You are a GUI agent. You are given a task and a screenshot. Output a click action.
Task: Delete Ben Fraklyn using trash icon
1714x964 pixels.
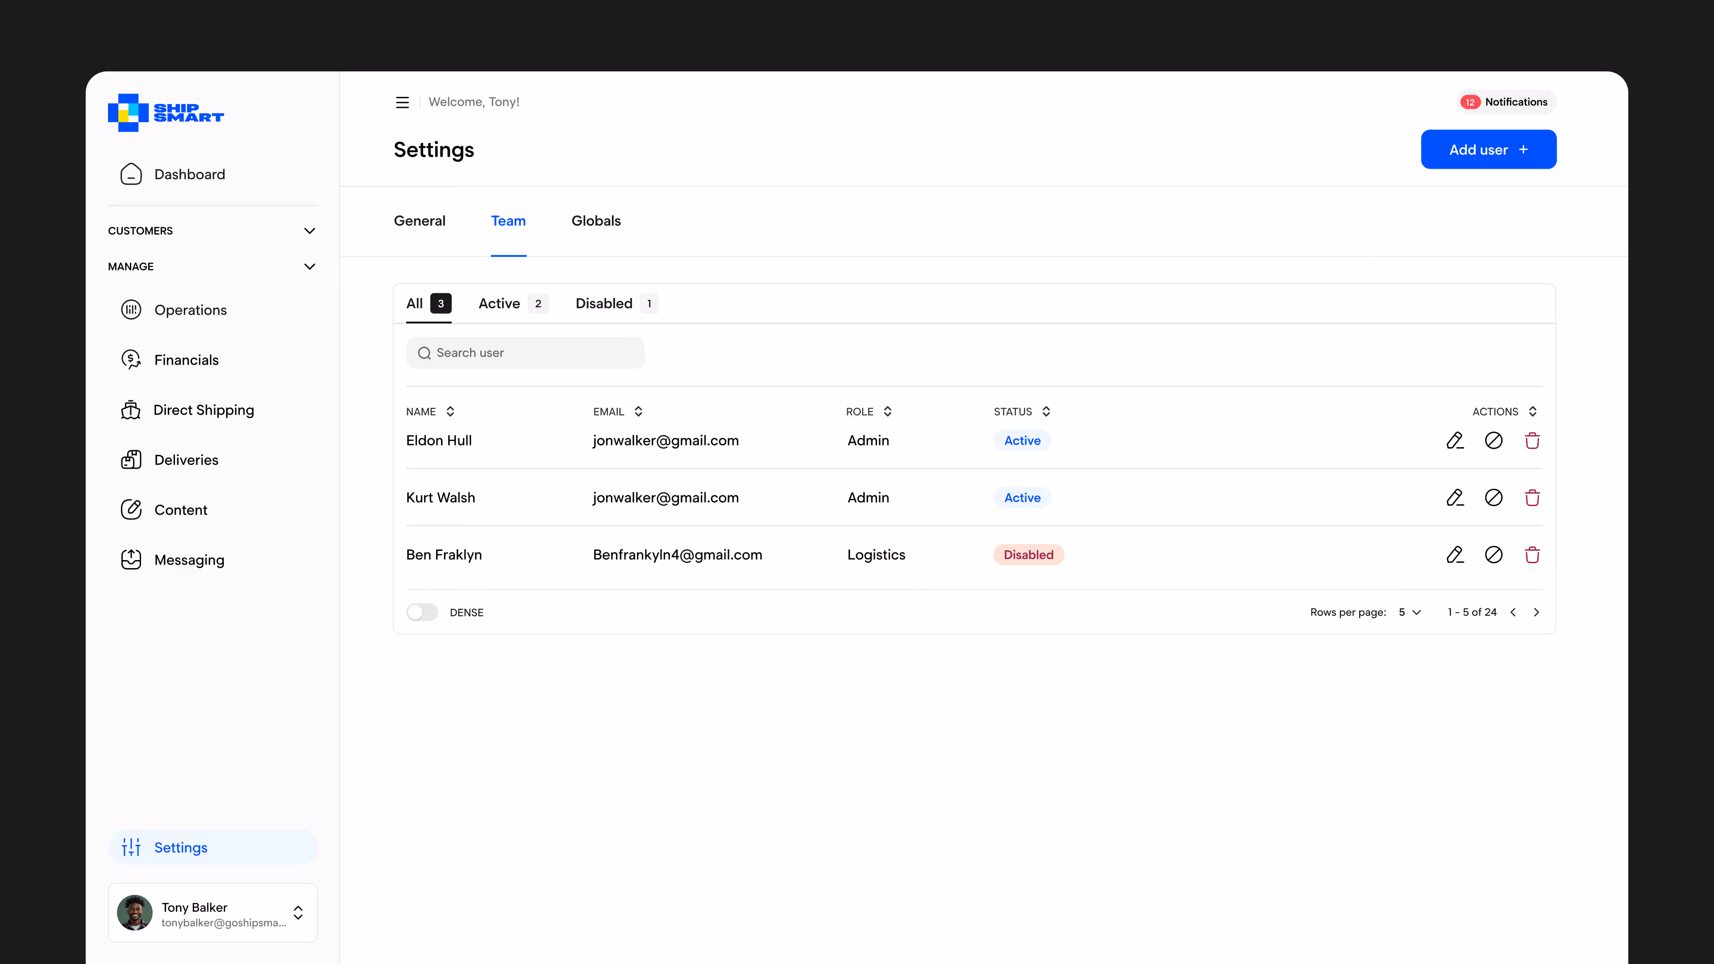(x=1532, y=555)
